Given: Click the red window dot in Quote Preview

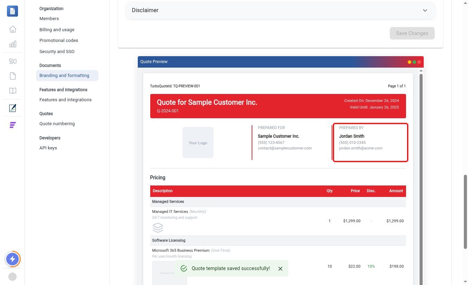Looking at the screenshot, I should [419, 62].
